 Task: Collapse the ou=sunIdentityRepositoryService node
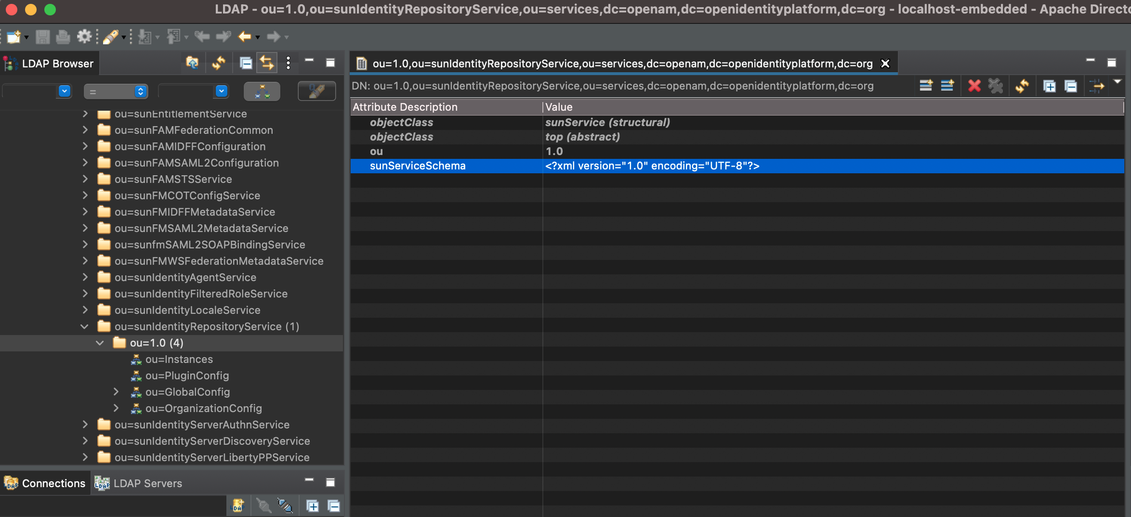pos(84,326)
